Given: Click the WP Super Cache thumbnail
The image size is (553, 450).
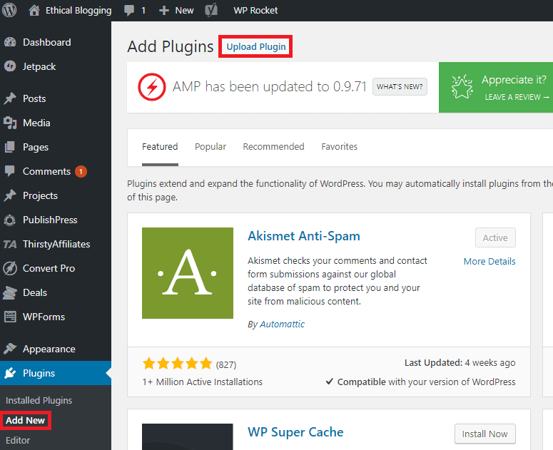Looking at the screenshot, I should coord(188,436).
